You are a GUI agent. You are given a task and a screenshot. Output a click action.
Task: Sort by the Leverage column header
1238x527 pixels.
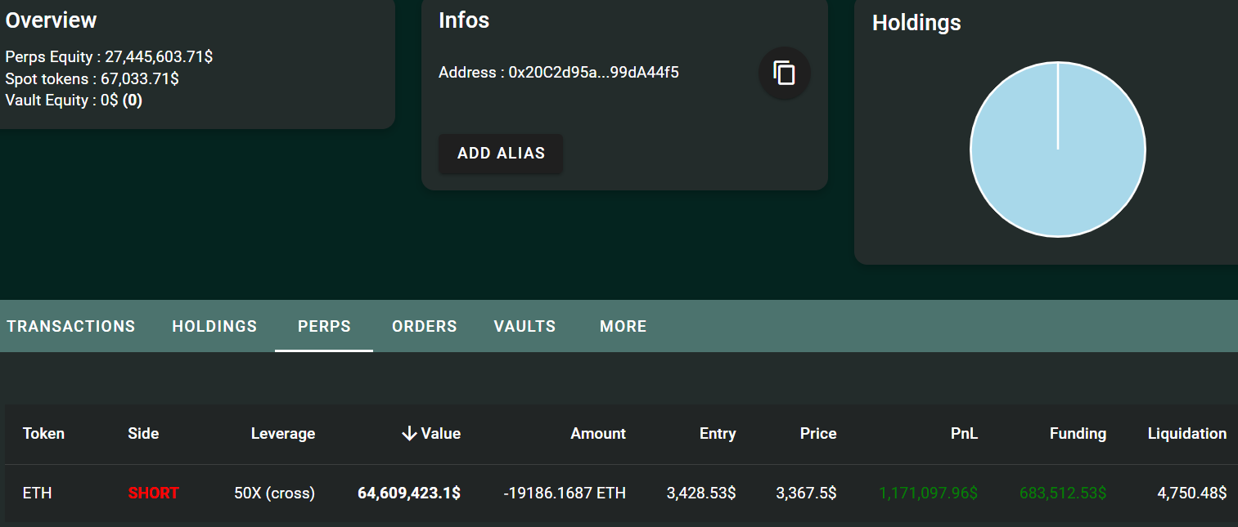pos(282,434)
